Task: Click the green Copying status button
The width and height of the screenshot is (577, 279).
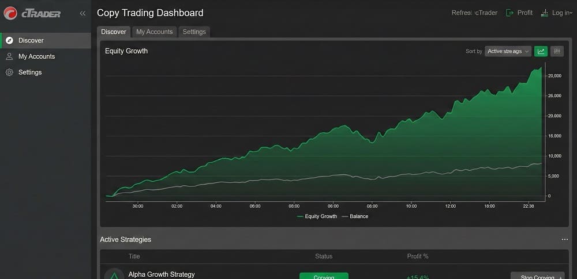Action: click(324, 276)
